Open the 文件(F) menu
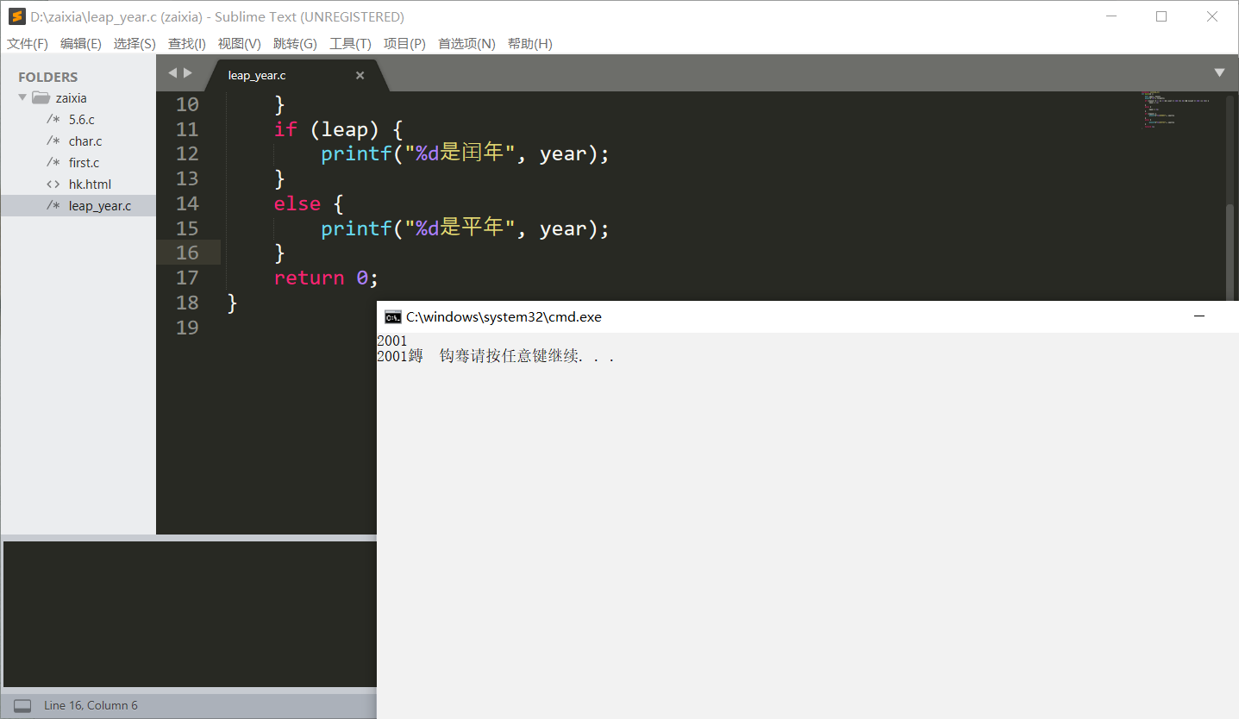 28,44
